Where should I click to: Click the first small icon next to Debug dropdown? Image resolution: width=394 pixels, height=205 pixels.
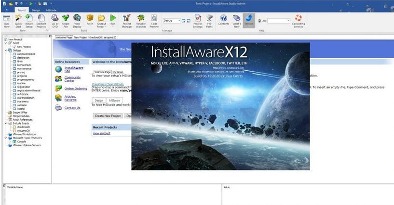click(184, 21)
